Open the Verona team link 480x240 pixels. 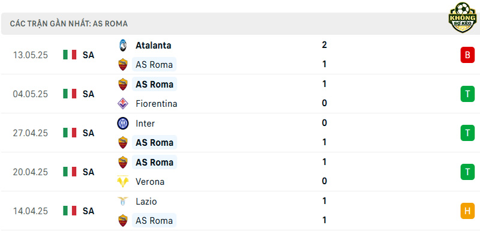coord(150,182)
